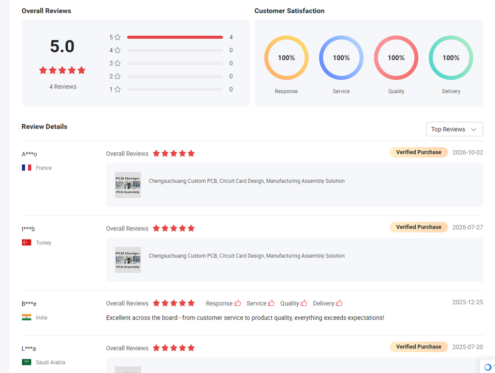Open product thumbnail in t***b's review
Image resolution: width=495 pixels, height=373 pixels.
(128, 260)
